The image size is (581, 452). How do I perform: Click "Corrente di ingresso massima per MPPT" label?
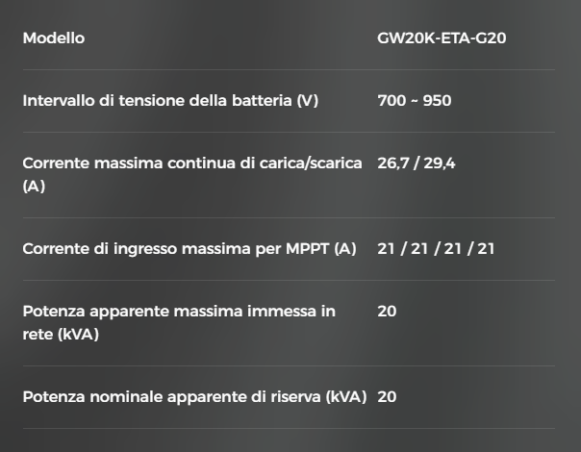[189, 249]
